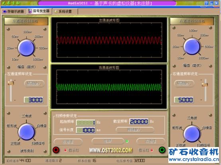221x165 pixels.
Task: Open the WWW.OST2002.COM website link
Action: (x=111, y=150)
